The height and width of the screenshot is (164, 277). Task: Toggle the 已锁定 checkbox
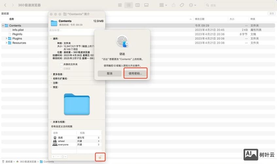click(x=61, y=69)
